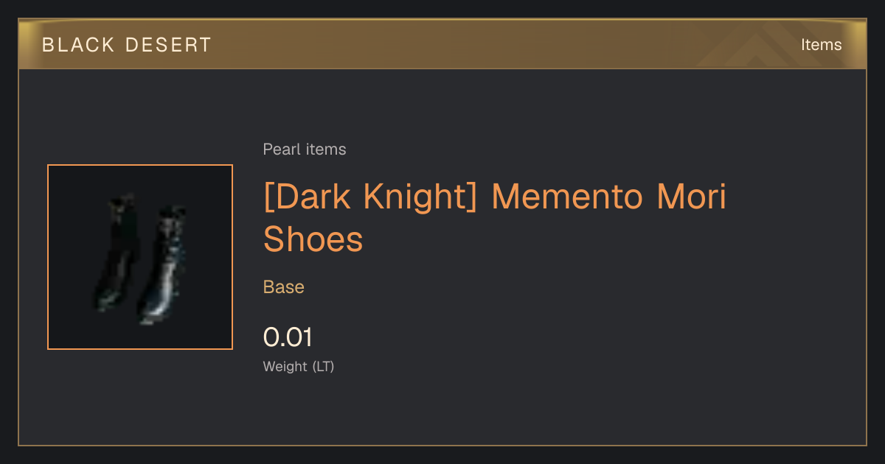This screenshot has width=885, height=464.
Task: Open the Memento Mori Shoes item thumbnail
Action: click(x=140, y=257)
